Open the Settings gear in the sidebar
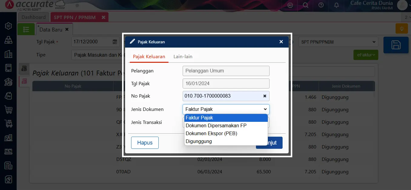This screenshot has height=190, width=411. pyautogui.click(x=8, y=26)
